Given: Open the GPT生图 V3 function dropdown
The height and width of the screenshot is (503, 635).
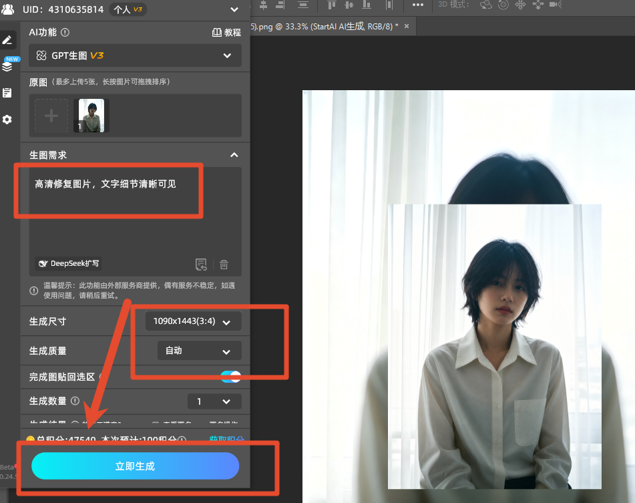Looking at the screenshot, I should [x=136, y=55].
